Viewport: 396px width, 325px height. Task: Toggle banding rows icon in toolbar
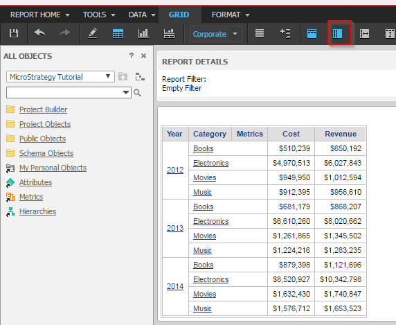tap(260, 33)
